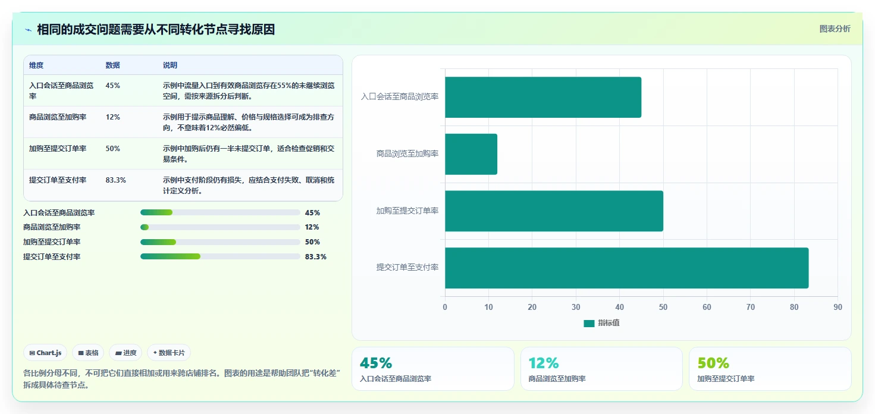Click the 入口会话至商品浏览率 chart bar

(x=543, y=97)
